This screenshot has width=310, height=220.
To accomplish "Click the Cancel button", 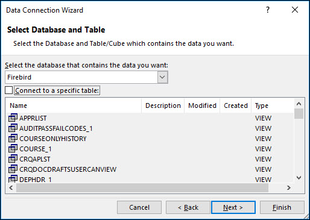I will click(x=139, y=207).
